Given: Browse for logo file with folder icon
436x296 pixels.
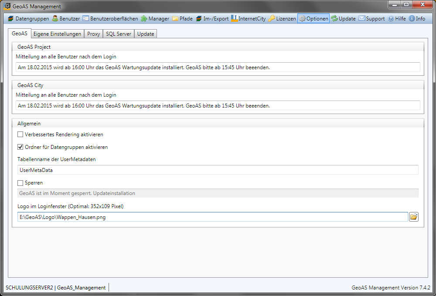Looking at the screenshot, I should 414,217.
